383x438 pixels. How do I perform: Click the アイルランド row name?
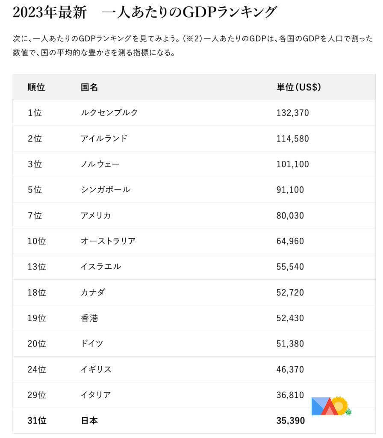(x=104, y=139)
